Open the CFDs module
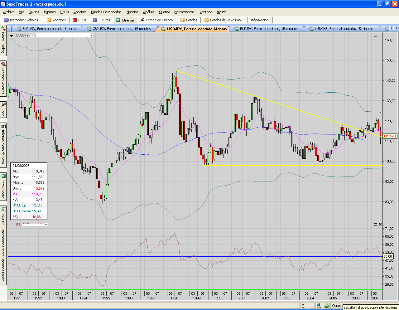399x310 pixels. coord(79,20)
